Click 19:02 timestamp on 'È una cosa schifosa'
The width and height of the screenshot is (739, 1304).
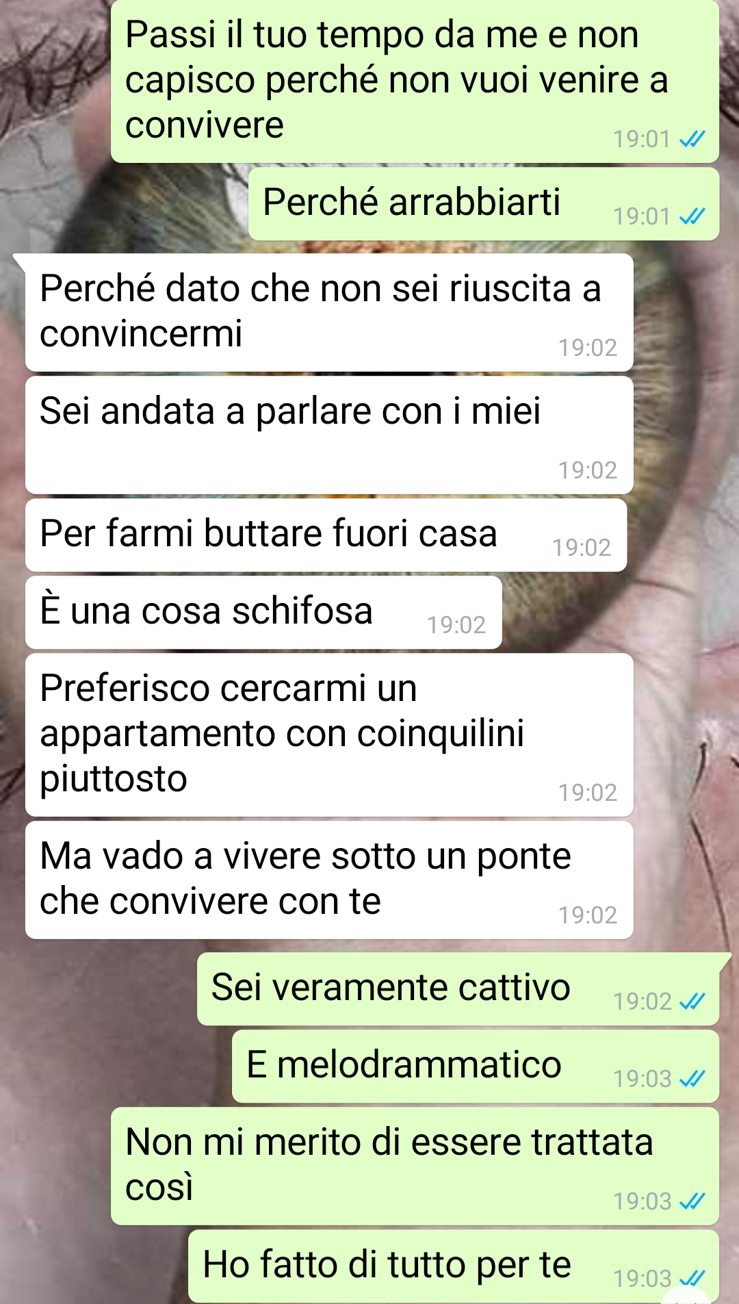click(x=456, y=625)
